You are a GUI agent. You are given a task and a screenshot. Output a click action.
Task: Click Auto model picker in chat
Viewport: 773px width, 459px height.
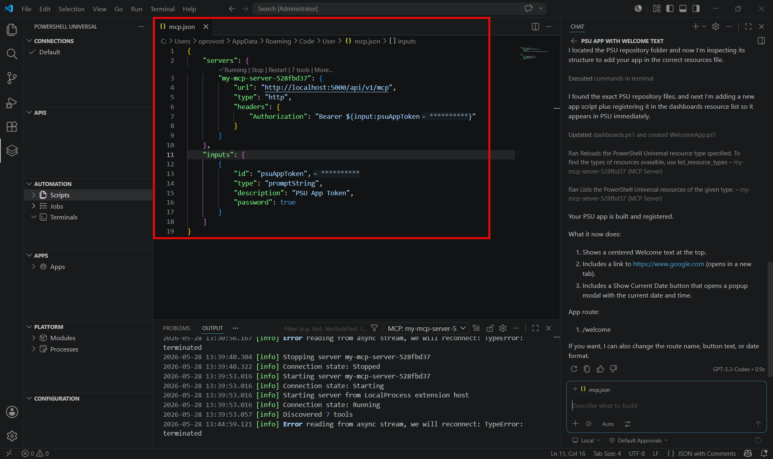[x=608, y=424]
